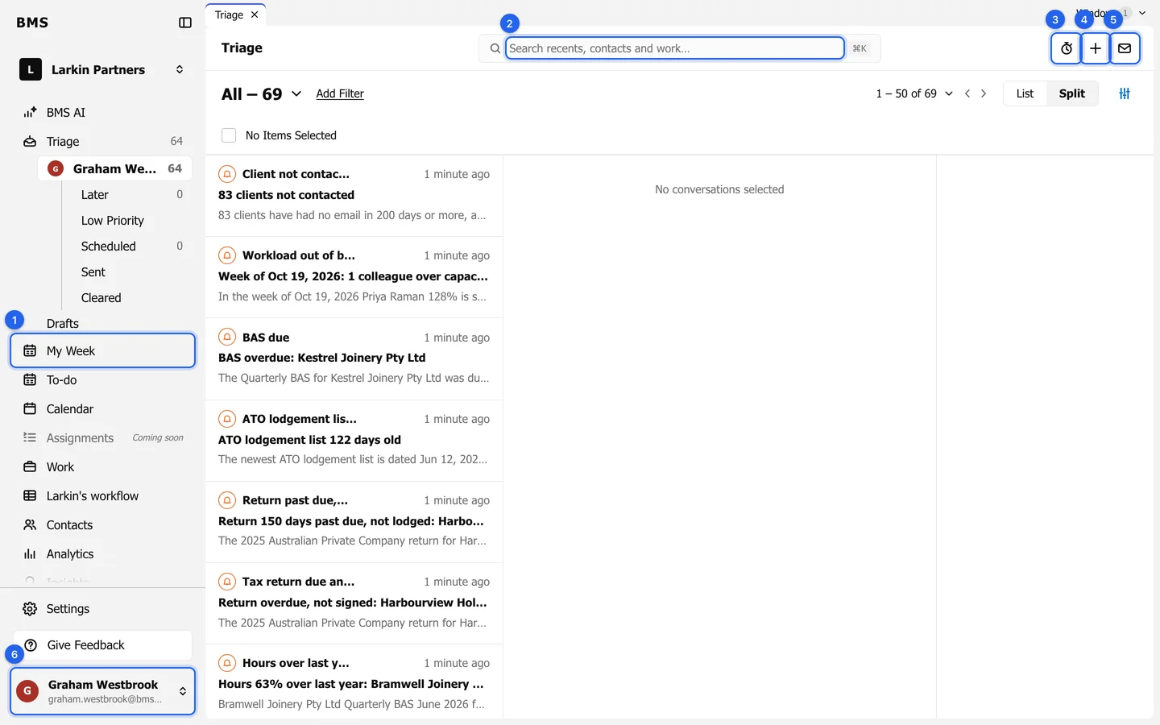Expand the top-right window dropdown chevron
The width and height of the screenshot is (1160, 725).
point(1141,13)
